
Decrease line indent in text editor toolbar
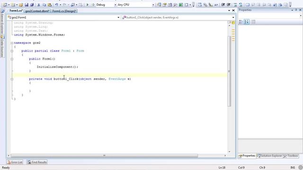click(223, 5)
